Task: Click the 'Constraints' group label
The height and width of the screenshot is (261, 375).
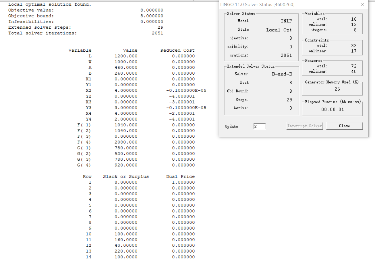Action: (x=317, y=40)
